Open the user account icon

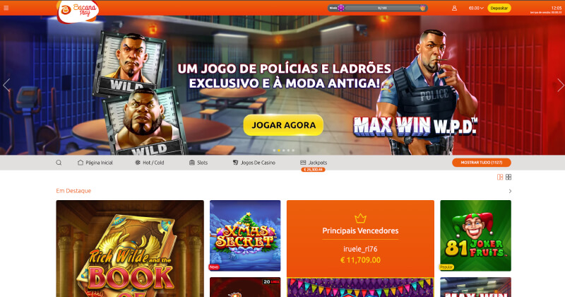click(x=454, y=8)
